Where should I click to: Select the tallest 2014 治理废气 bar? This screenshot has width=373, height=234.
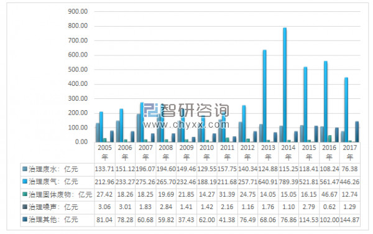285,85
